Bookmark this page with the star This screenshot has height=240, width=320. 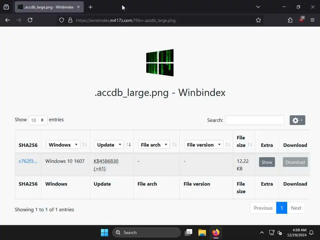pyautogui.click(x=258, y=20)
